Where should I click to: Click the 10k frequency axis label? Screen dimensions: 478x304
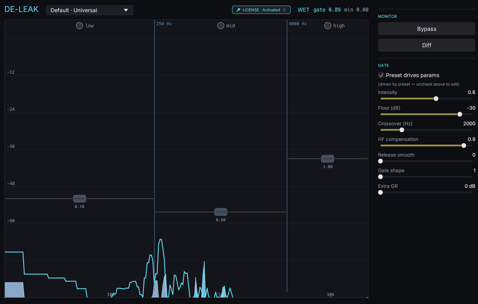click(x=331, y=294)
